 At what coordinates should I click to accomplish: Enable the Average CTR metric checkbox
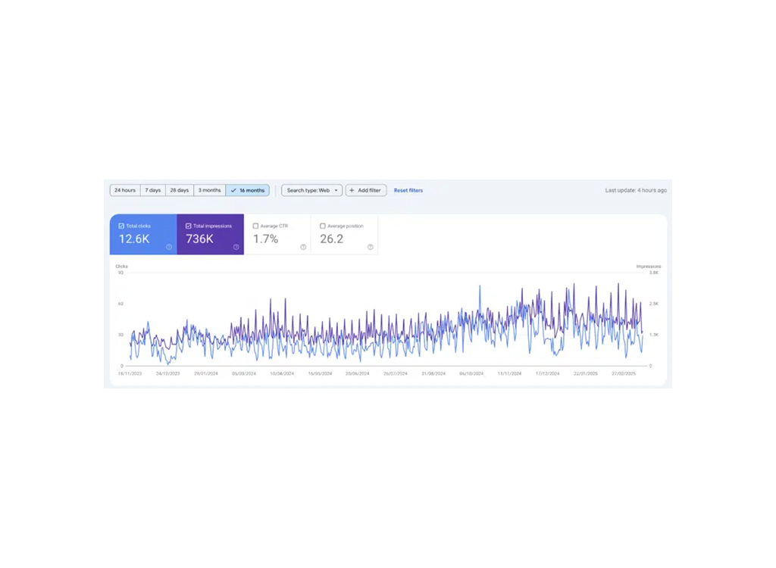point(256,225)
